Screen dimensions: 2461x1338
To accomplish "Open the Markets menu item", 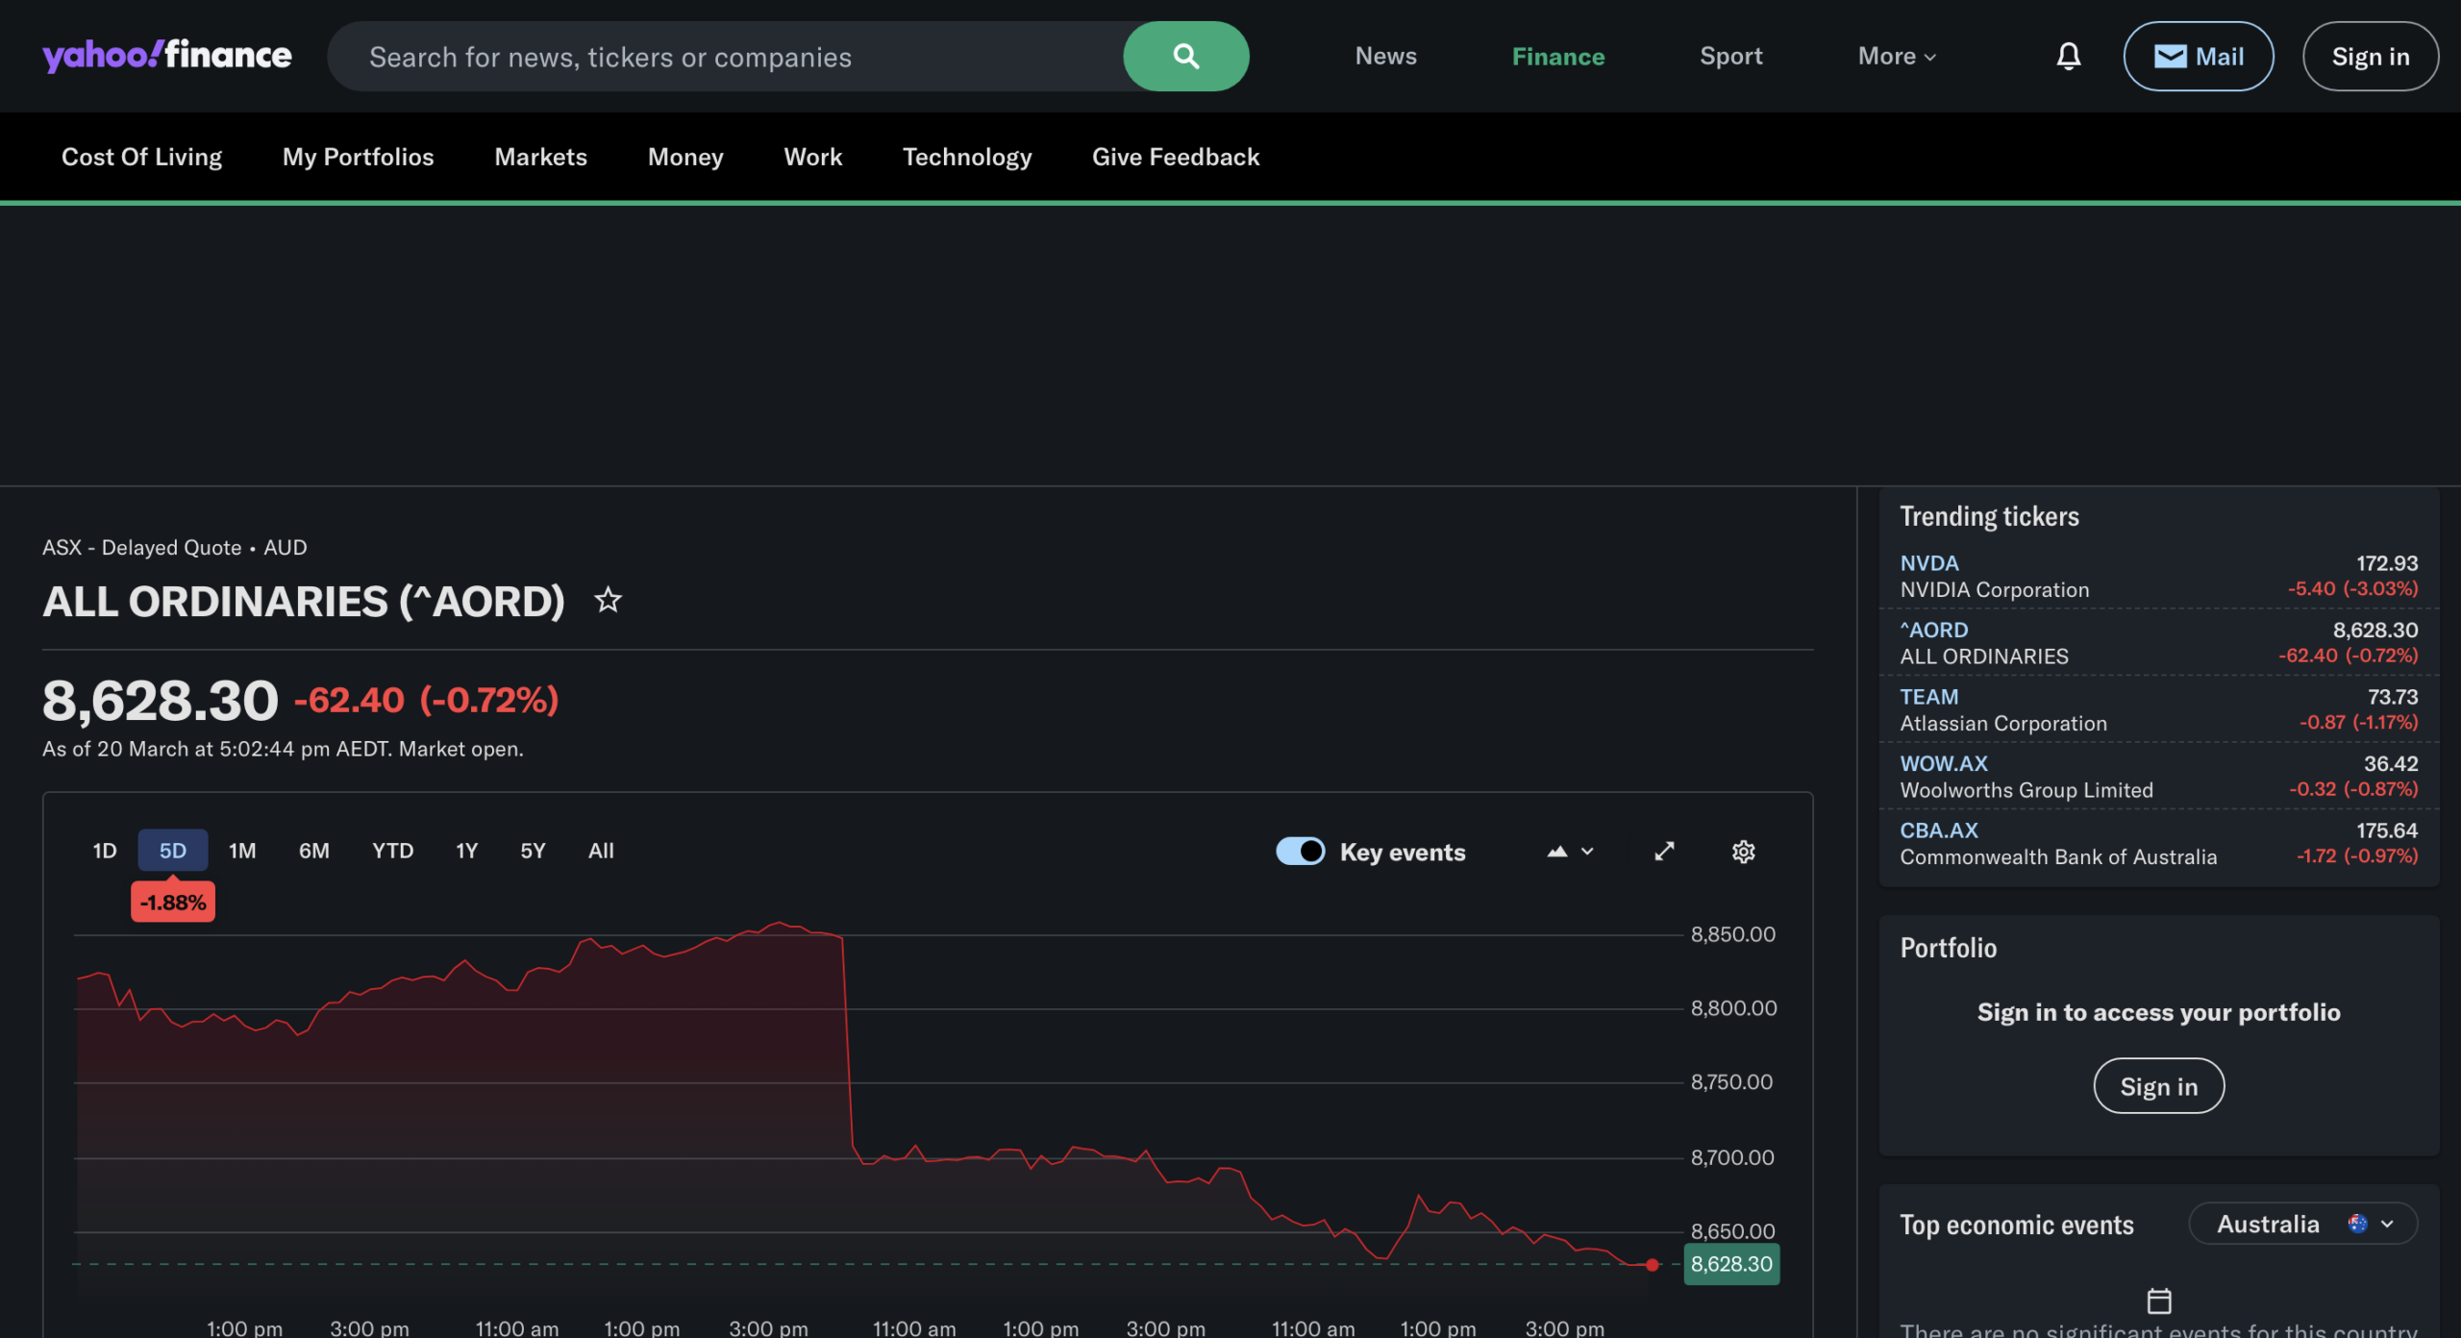I will click(540, 157).
